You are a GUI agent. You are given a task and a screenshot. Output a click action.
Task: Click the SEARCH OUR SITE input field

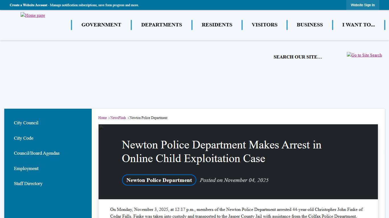tap(298, 57)
